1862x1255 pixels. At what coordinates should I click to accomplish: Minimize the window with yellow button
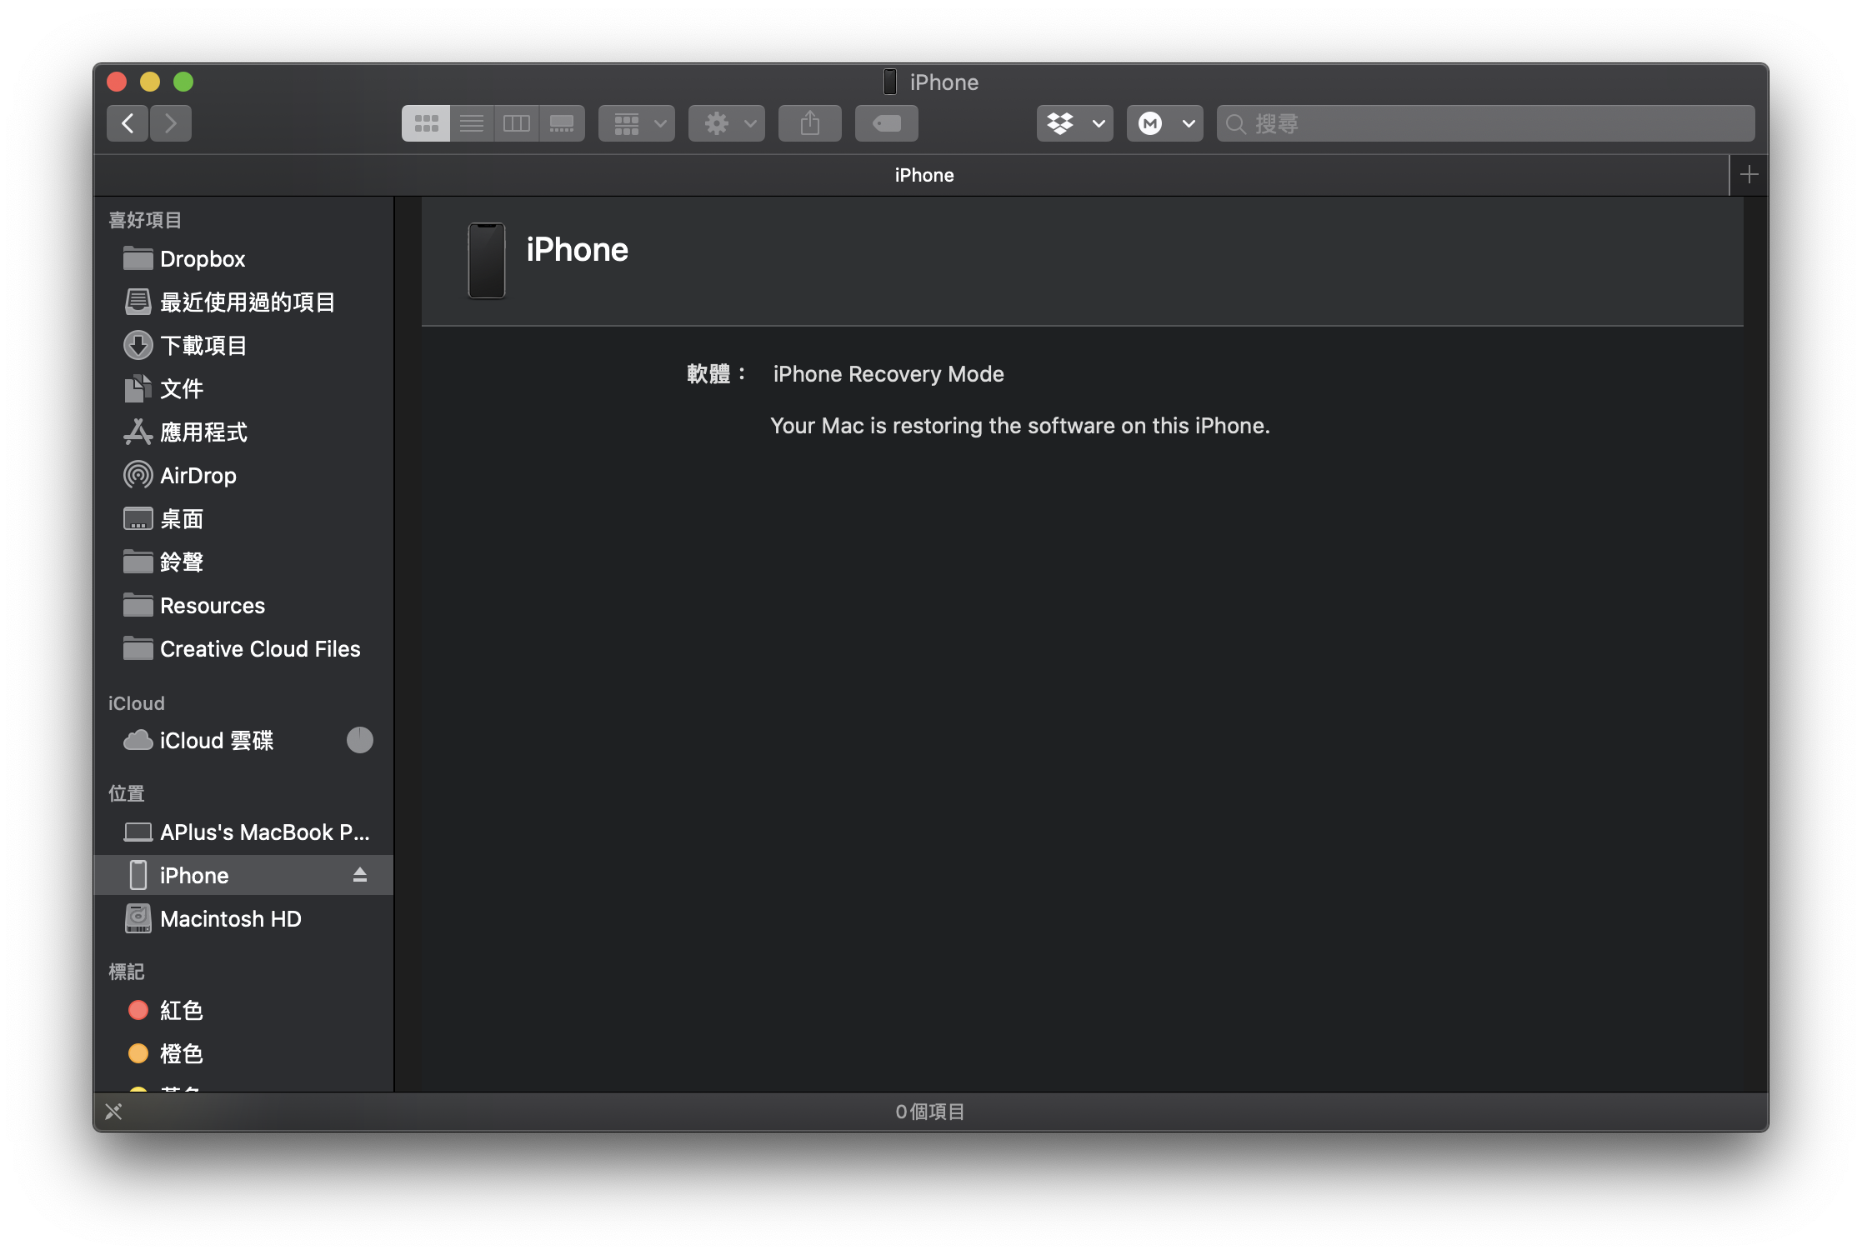(150, 82)
